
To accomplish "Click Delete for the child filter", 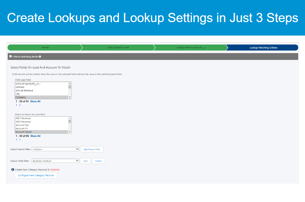I will coord(98,161).
